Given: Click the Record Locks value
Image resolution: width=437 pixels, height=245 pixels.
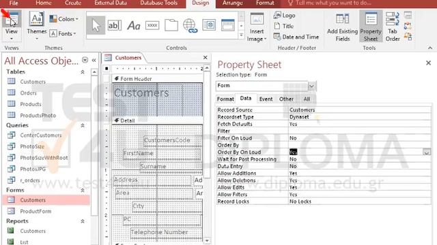Looking at the screenshot, I should [x=360, y=201].
